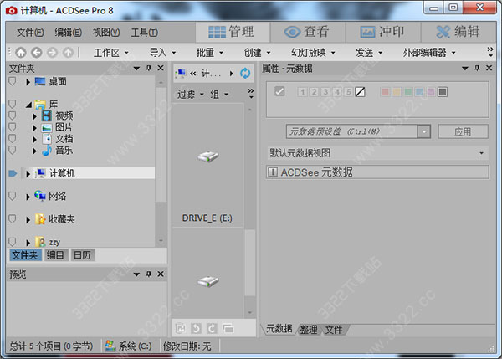Switch to the 编辑 mode tab

coord(458,32)
